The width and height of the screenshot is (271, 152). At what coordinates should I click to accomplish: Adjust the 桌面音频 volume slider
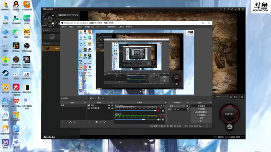coord(136,120)
